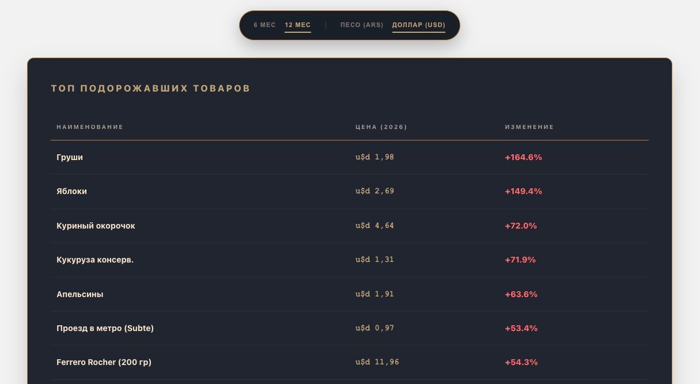The height and width of the screenshot is (384, 700).
Task: Select the Апельсины row name
Action: coord(80,294)
